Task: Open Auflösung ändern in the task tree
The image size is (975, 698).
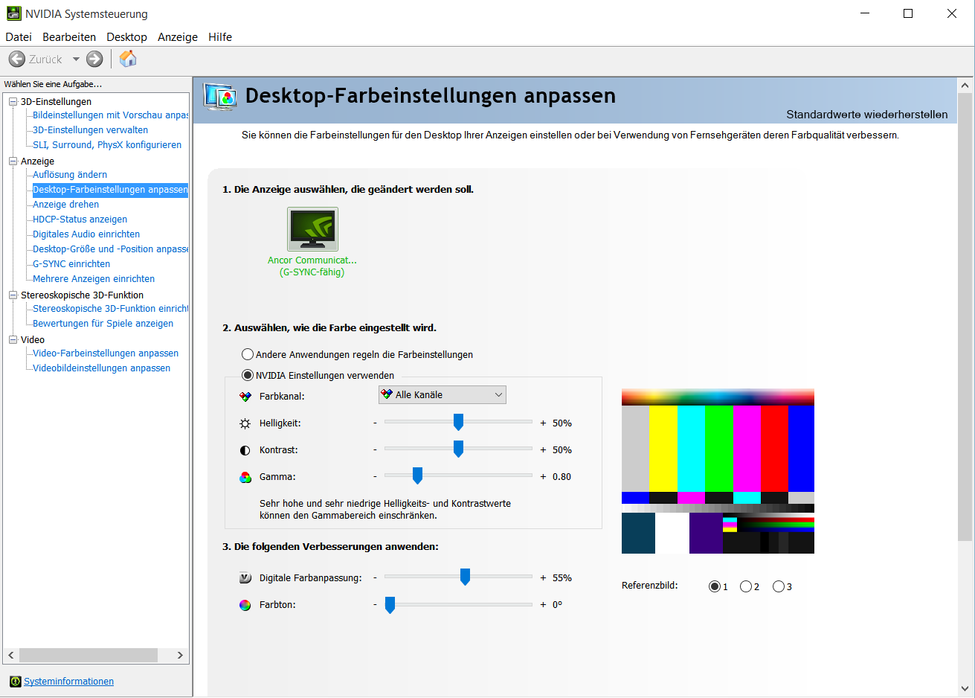Action: click(70, 175)
